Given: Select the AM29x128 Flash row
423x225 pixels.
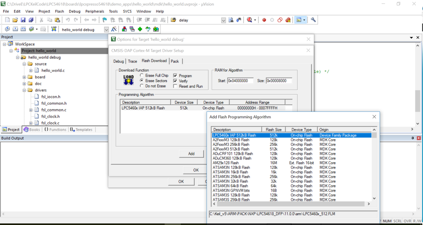Looking at the screenshot, I should (x=291, y=163).
